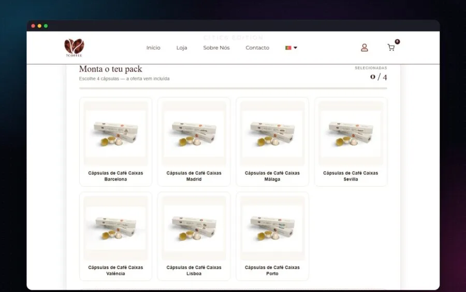Click the pack selection progress bar
This screenshot has width=466, height=292.
click(x=233, y=88)
